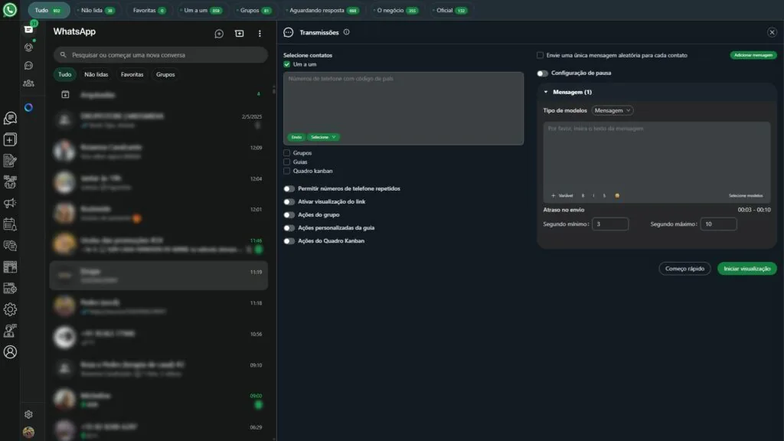Toggle Ativar visualização do link

pyautogui.click(x=289, y=202)
